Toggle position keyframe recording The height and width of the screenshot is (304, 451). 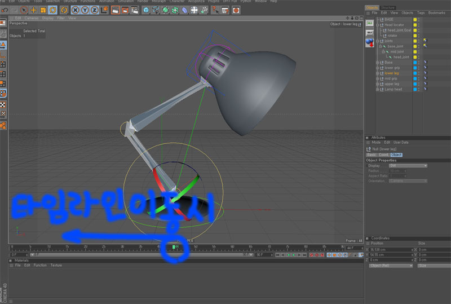tap(329, 255)
